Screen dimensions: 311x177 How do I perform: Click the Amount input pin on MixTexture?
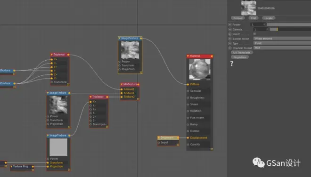122,89
